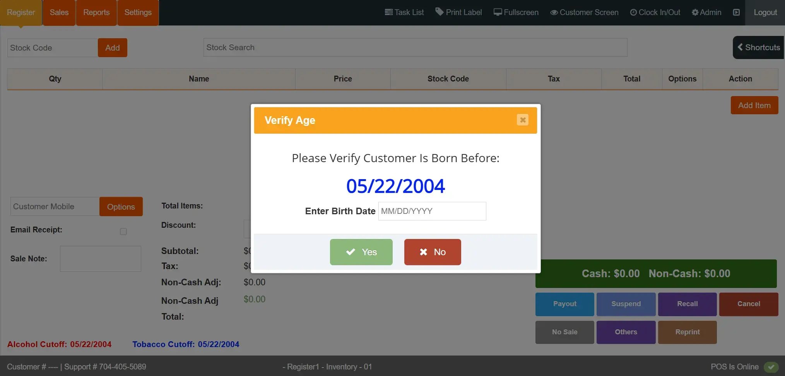Open the Task List from top bar
785x376 pixels.
[x=404, y=12]
